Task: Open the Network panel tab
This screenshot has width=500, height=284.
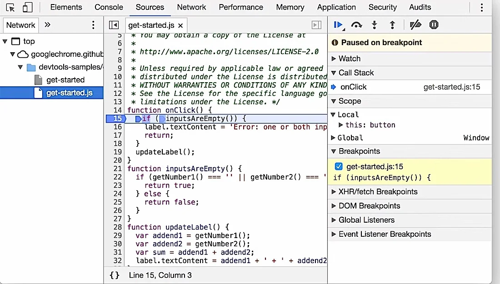Action: pyautogui.click(x=191, y=7)
